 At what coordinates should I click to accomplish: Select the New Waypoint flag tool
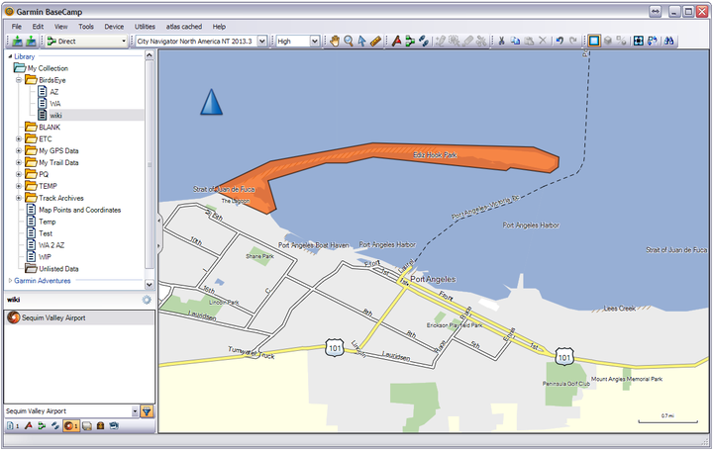(396, 41)
